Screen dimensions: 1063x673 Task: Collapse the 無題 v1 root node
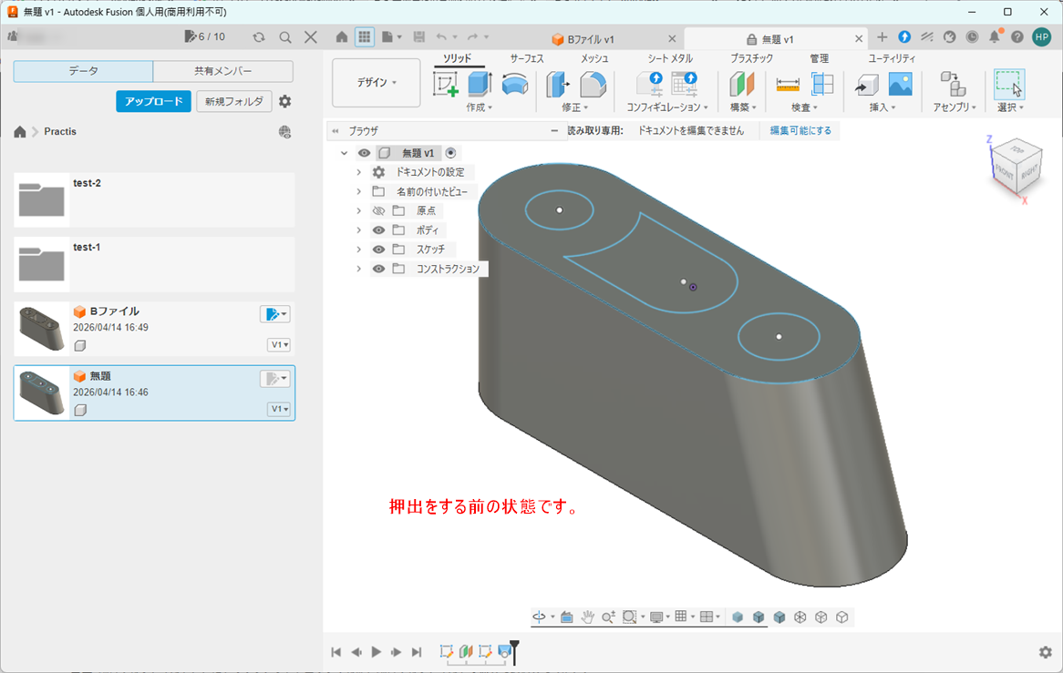(x=345, y=153)
